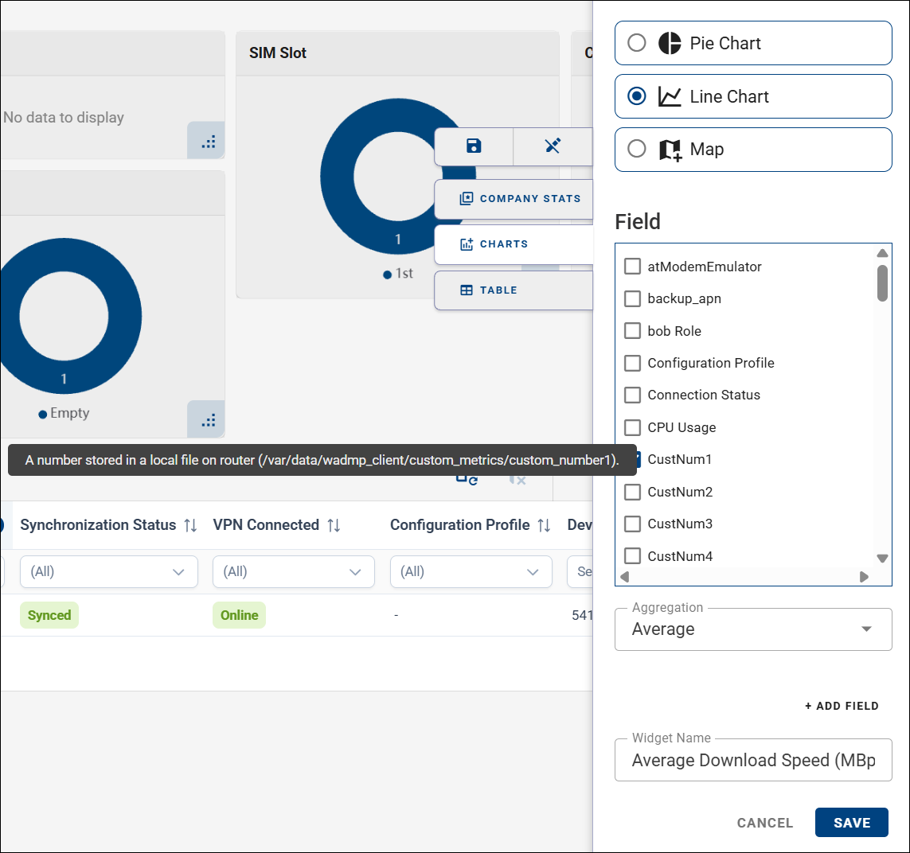910x853 pixels.
Task: Sort by Configuration Profile arrows icon
Action: tap(544, 525)
